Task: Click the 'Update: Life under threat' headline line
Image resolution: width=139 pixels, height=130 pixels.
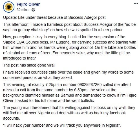Action: click(54, 17)
